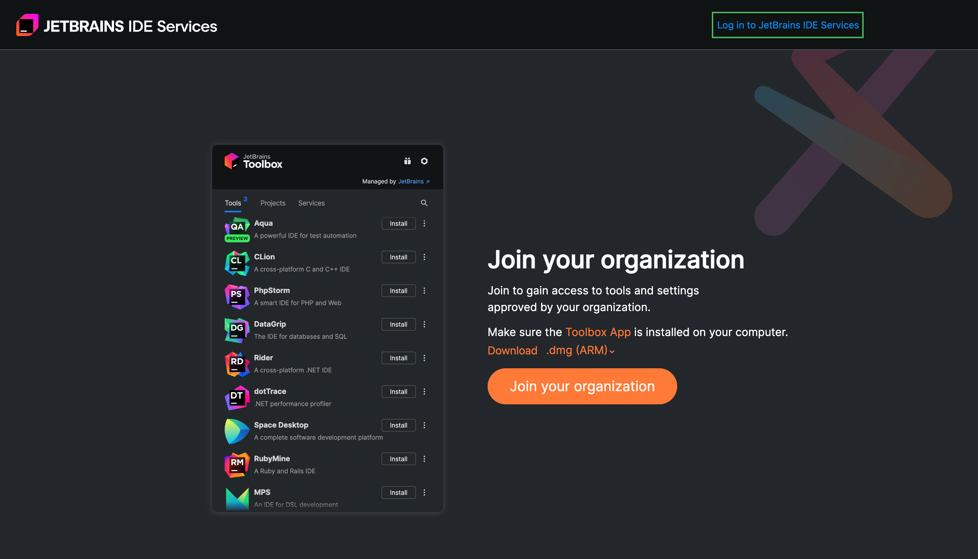This screenshot has height=559, width=978.
Task: Open Toolbox settings hexagon icon
Action: point(424,161)
